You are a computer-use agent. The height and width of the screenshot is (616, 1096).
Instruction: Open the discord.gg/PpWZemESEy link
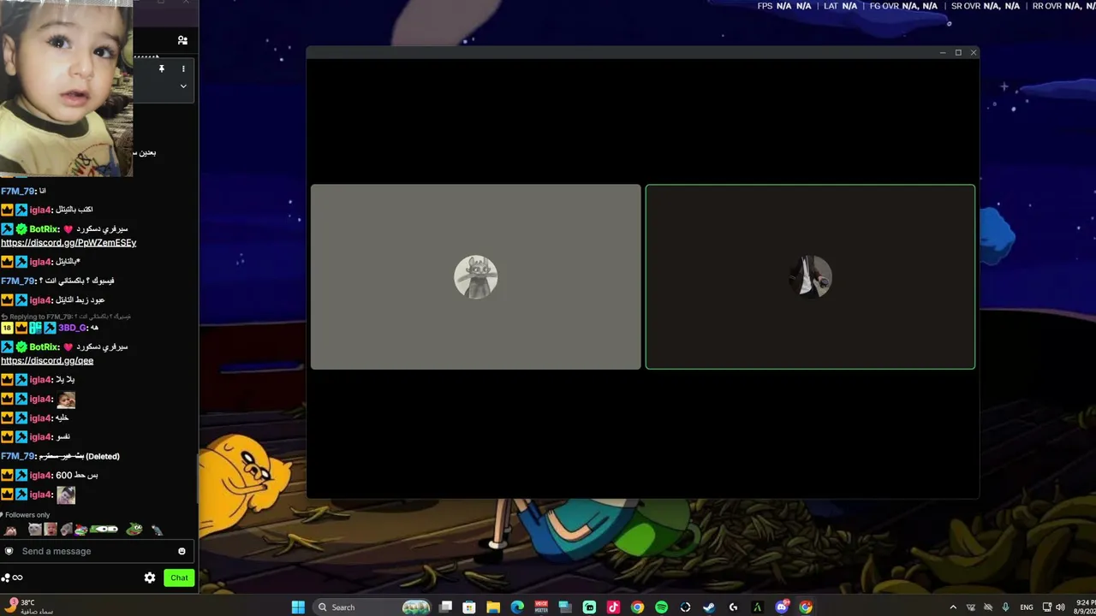(x=68, y=243)
